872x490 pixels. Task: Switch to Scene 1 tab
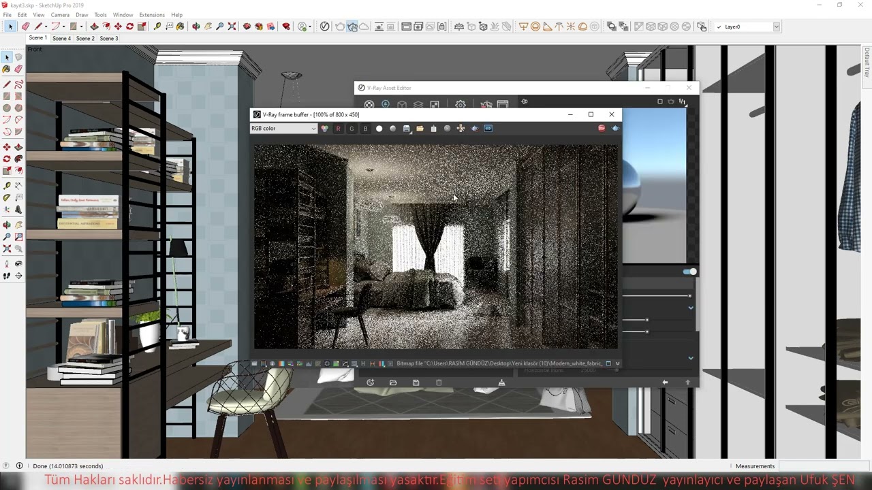38,38
